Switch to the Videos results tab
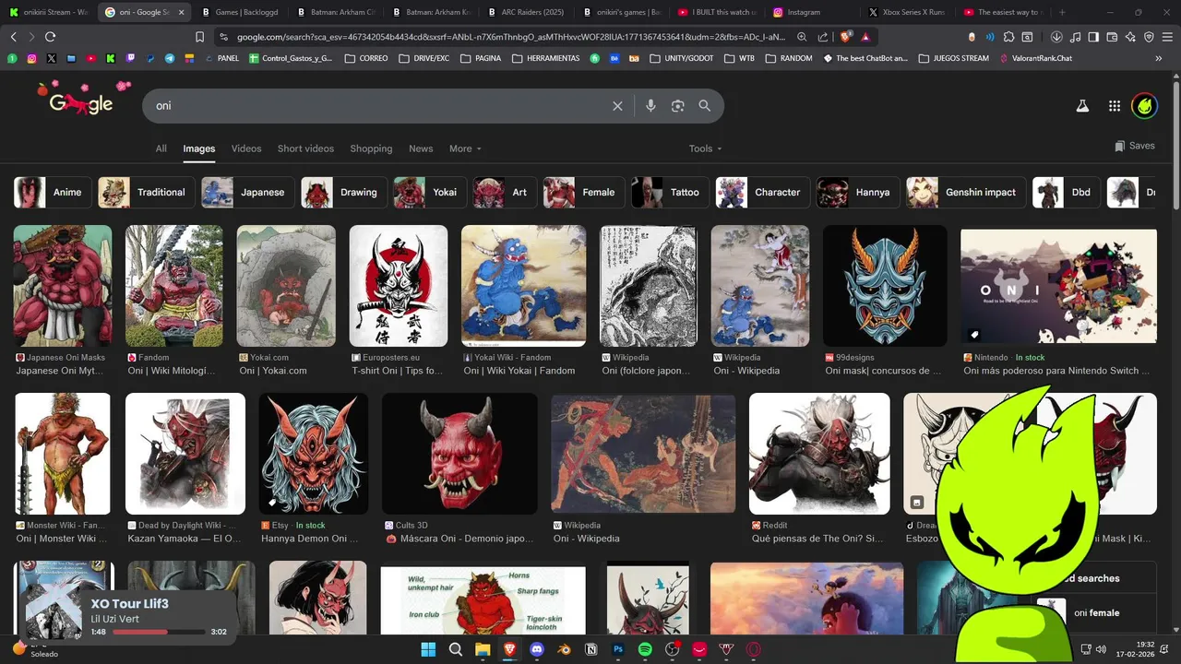 click(246, 148)
